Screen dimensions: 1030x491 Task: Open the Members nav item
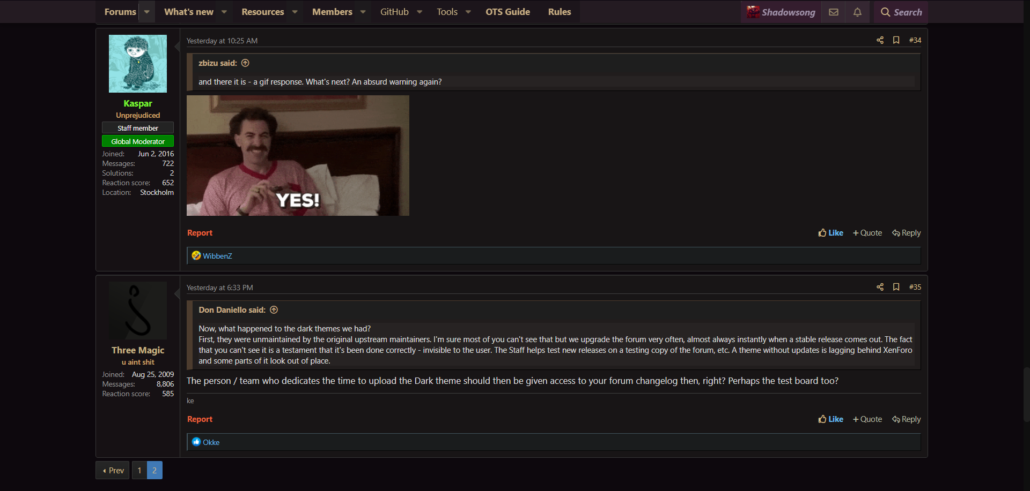332,12
